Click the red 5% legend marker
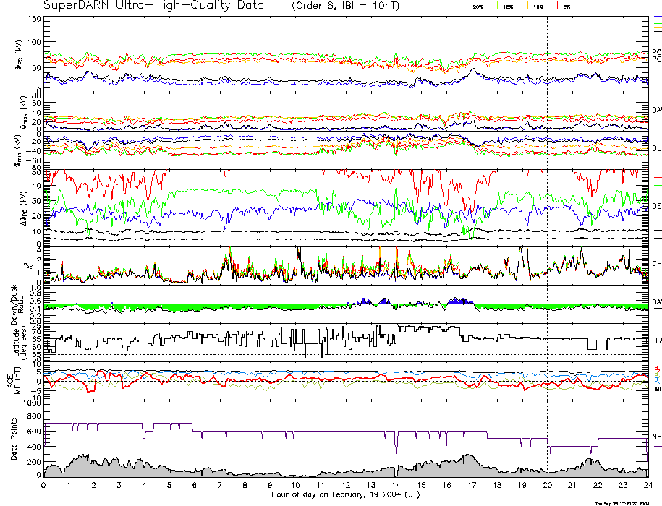This screenshot has width=662, height=506. tap(556, 5)
